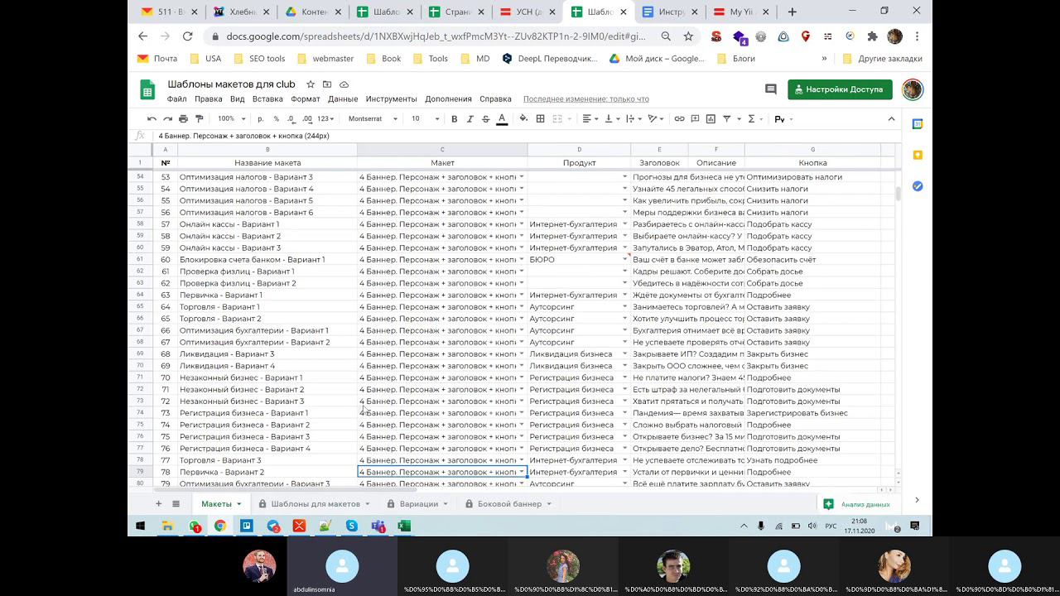Open Google Calendar in side panel
1060x596 pixels.
pos(917,124)
